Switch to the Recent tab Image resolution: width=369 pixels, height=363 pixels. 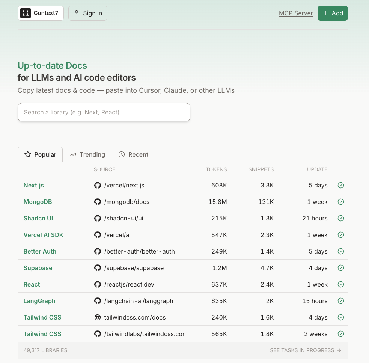point(133,154)
